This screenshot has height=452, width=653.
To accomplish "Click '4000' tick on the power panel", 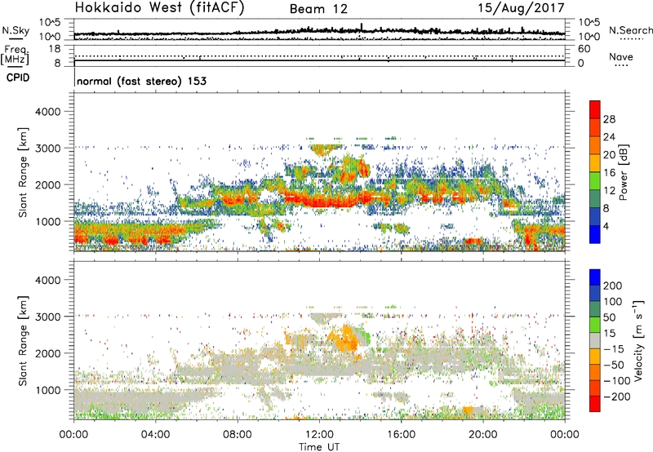I will (48, 112).
